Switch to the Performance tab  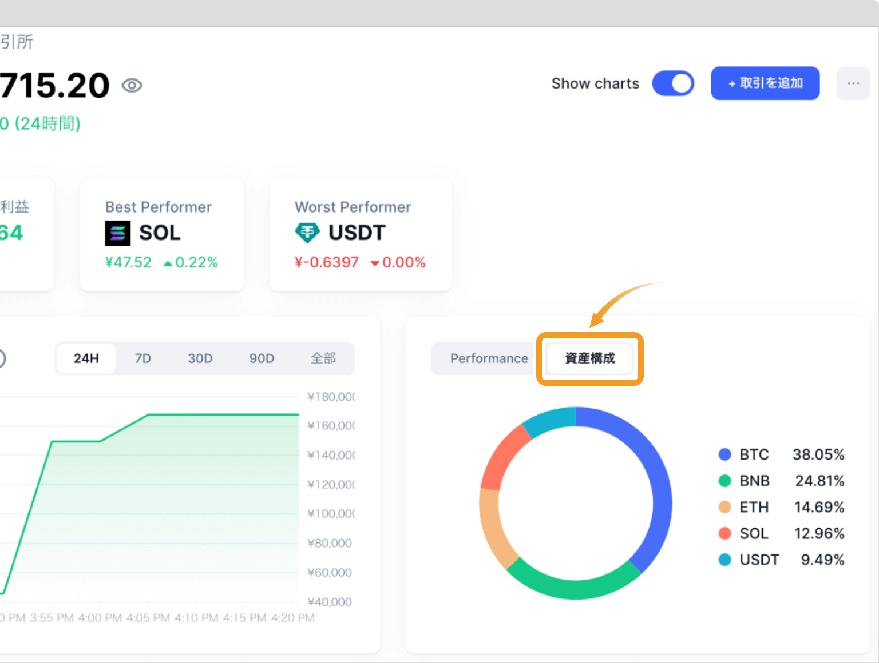pos(489,358)
